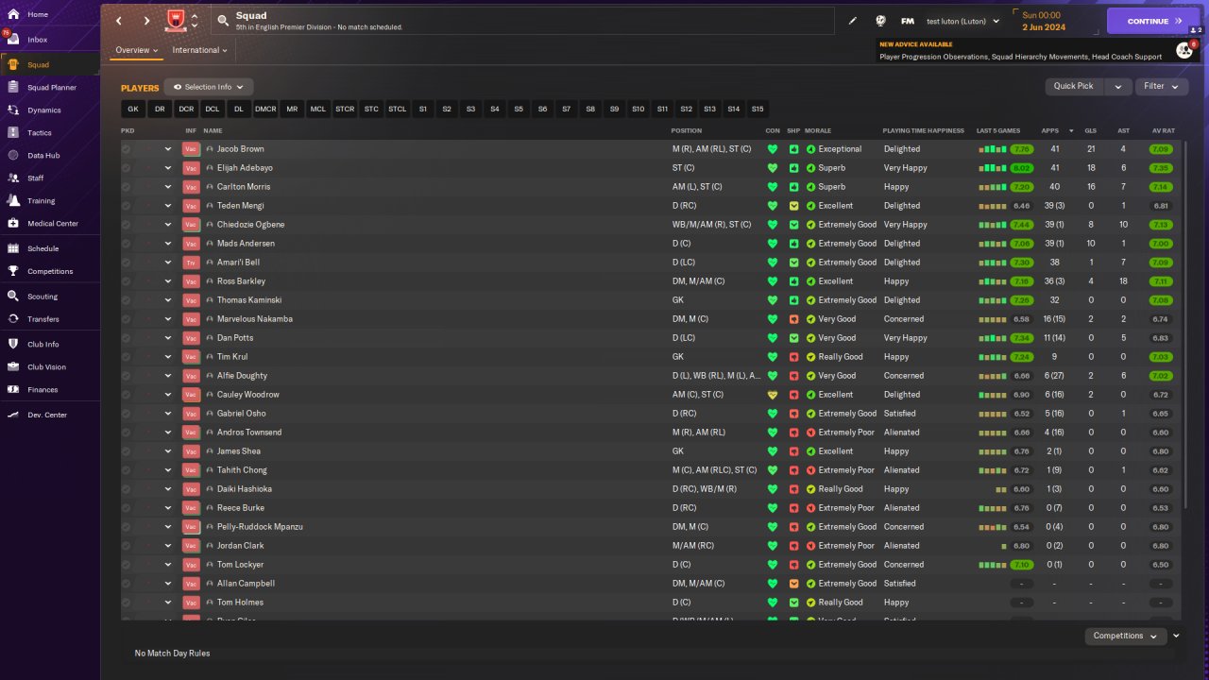Viewport: 1209px width, 680px height.
Task: Open the Medical Center icon
Action: 13,223
